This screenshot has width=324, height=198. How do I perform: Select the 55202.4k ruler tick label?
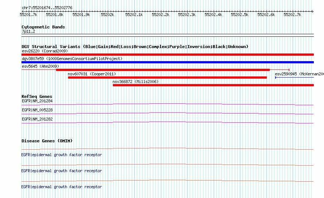click(x=213, y=15)
